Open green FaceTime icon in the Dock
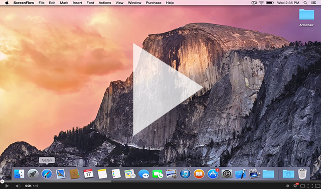This screenshot has width=321, height=189. click(x=157, y=174)
